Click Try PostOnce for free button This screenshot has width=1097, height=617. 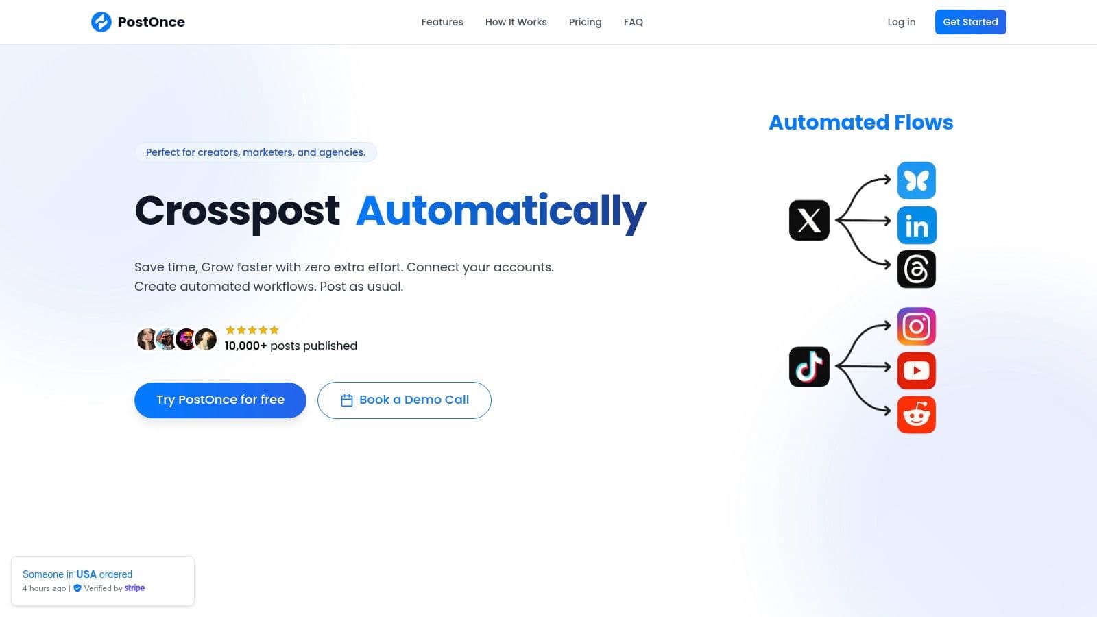[220, 400]
